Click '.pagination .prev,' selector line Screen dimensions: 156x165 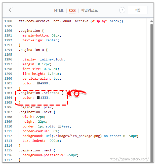click(36, 107)
